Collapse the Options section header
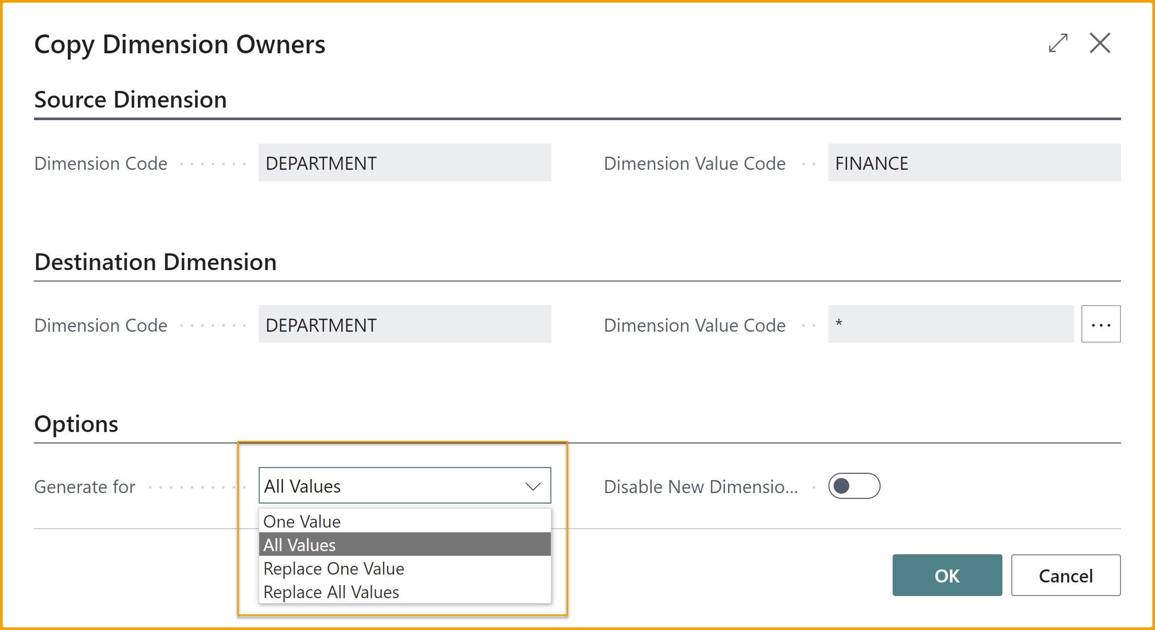 (76, 424)
